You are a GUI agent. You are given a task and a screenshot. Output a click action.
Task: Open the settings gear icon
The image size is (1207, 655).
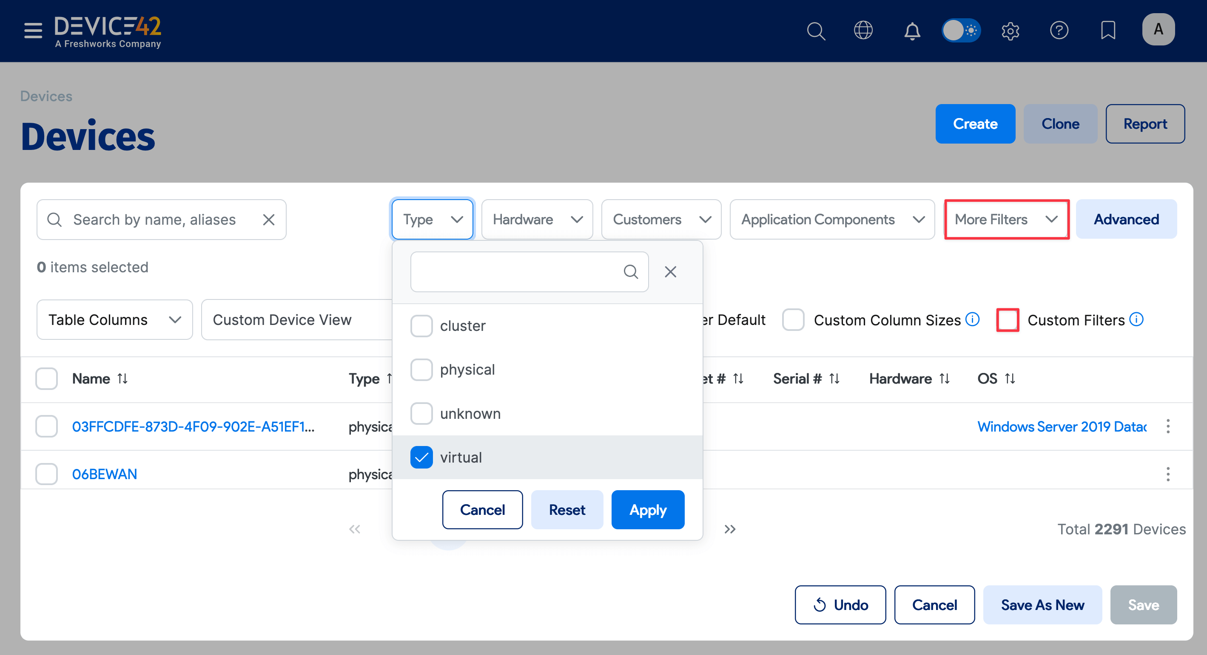1010,31
